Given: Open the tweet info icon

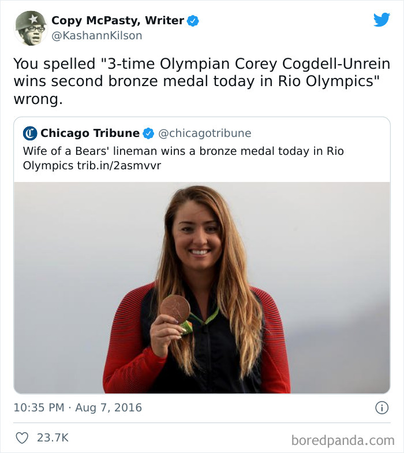Looking at the screenshot, I should click(x=381, y=407).
